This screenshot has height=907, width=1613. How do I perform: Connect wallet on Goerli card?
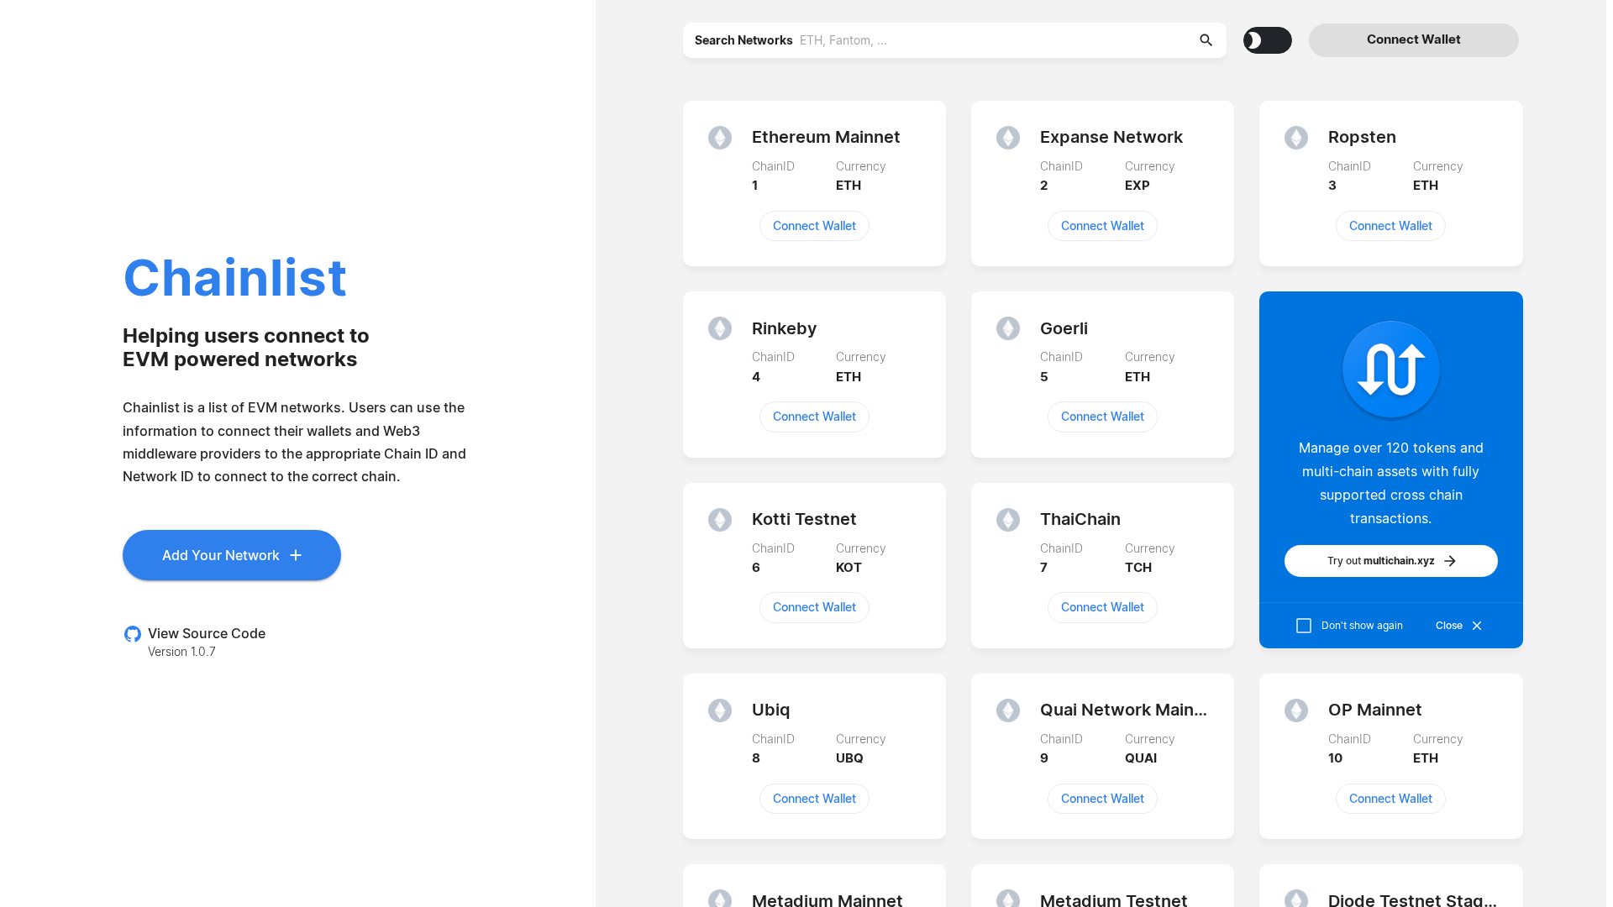[x=1102, y=417]
